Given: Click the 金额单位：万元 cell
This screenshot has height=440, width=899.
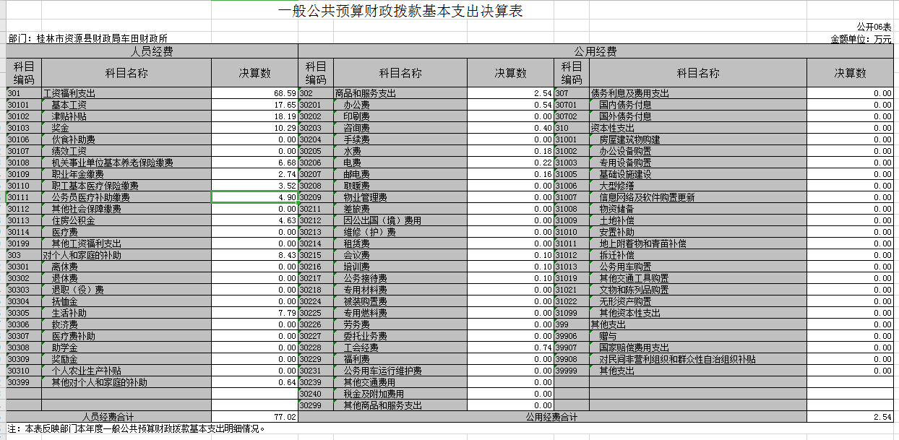Looking at the screenshot, I should point(861,39).
